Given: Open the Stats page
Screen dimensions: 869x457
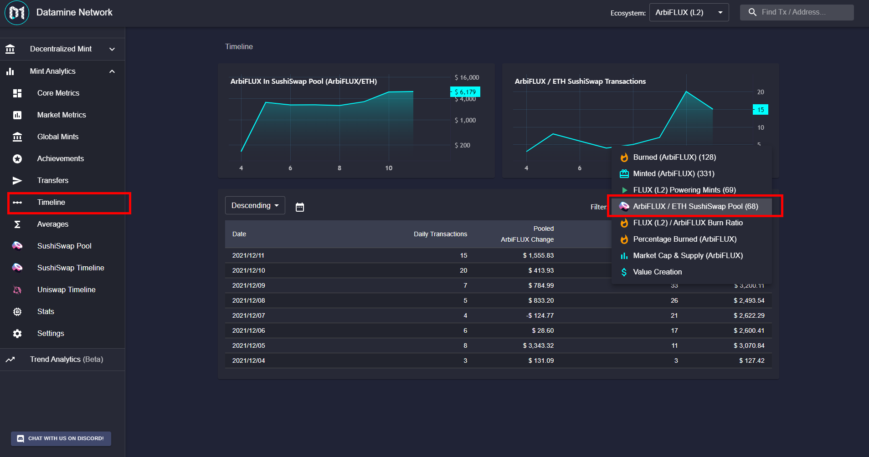Looking at the screenshot, I should [62, 311].
